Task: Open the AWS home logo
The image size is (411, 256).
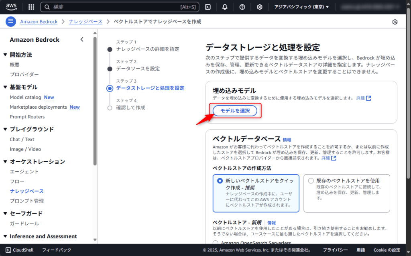Action: point(11,7)
